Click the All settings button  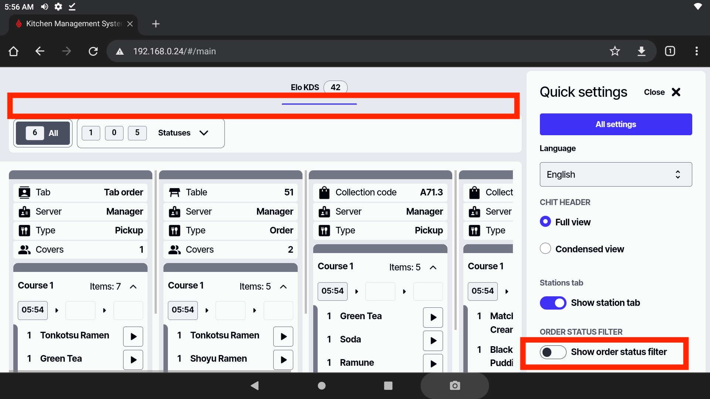coord(616,125)
